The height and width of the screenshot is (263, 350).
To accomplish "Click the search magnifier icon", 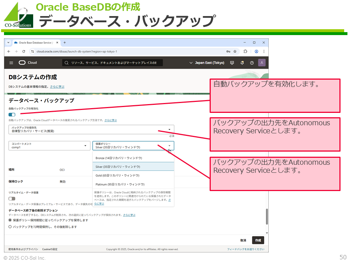I will tap(66, 63).
